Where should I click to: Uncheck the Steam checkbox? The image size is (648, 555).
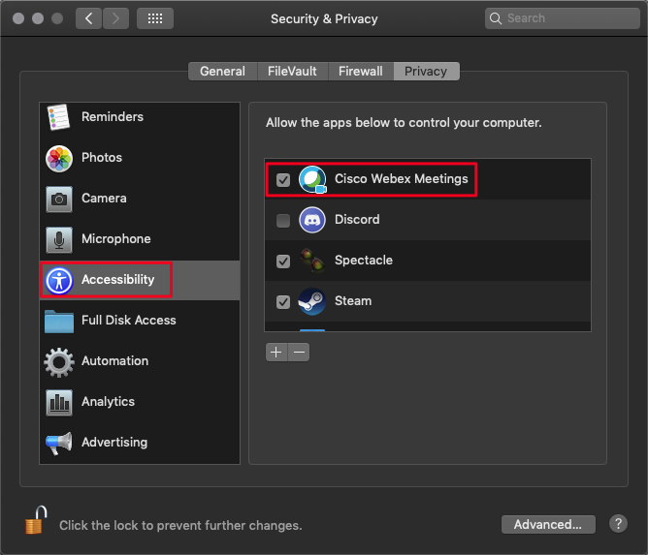coord(283,302)
